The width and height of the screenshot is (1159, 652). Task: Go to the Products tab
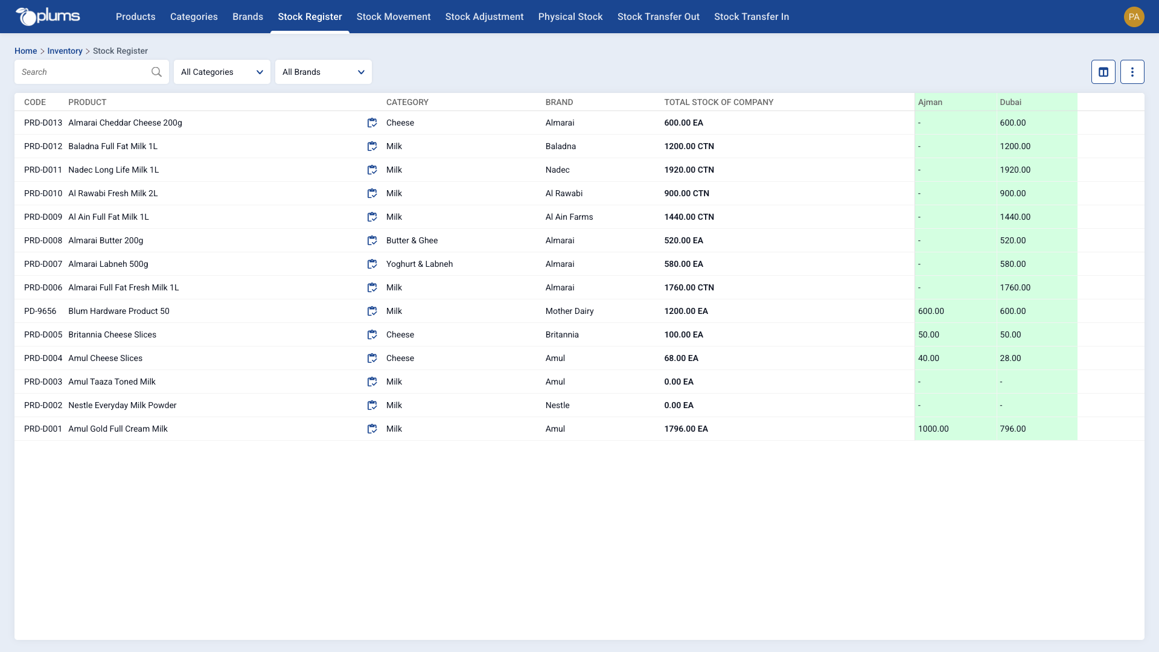[x=136, y=17]
